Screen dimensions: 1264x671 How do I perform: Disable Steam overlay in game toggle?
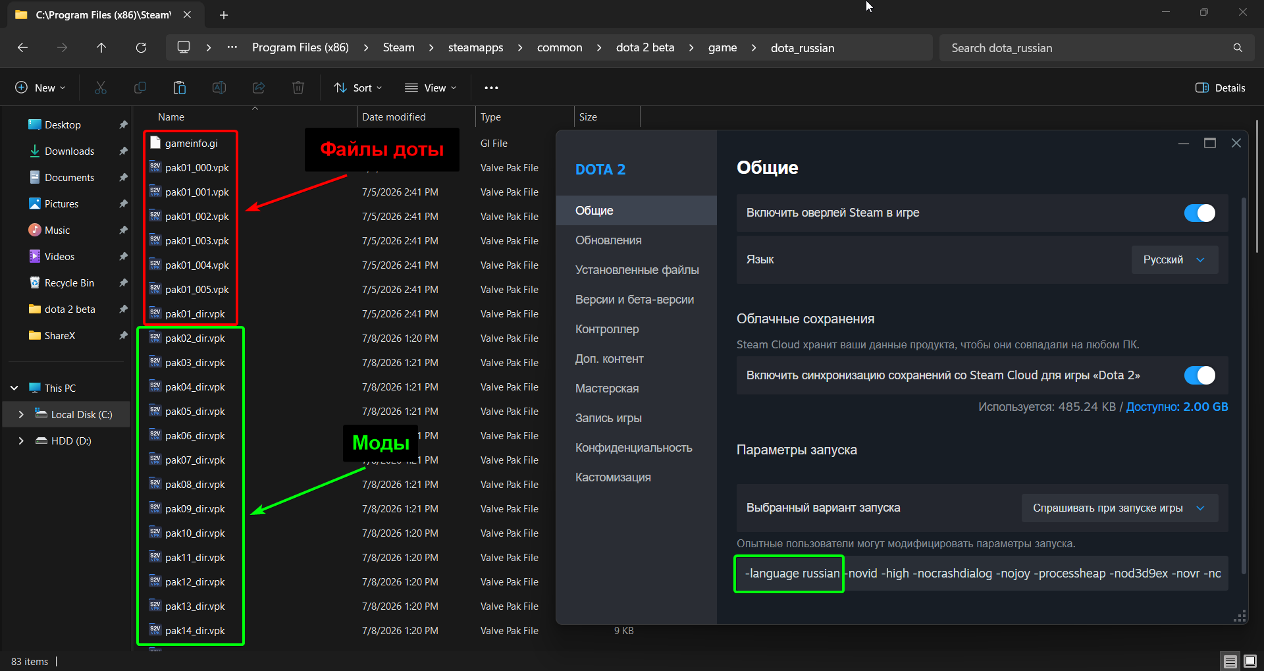1199,213
